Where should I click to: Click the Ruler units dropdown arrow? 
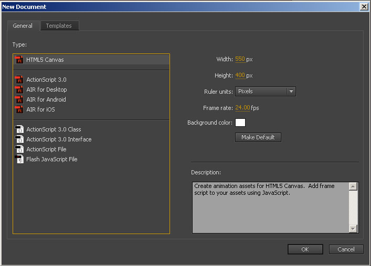[x=291, y=91]
